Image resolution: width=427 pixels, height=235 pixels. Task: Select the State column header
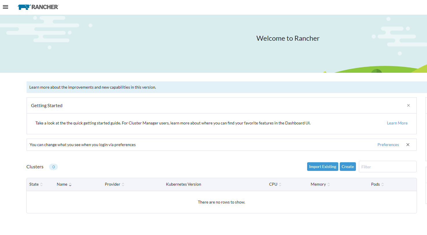(34, 184)
